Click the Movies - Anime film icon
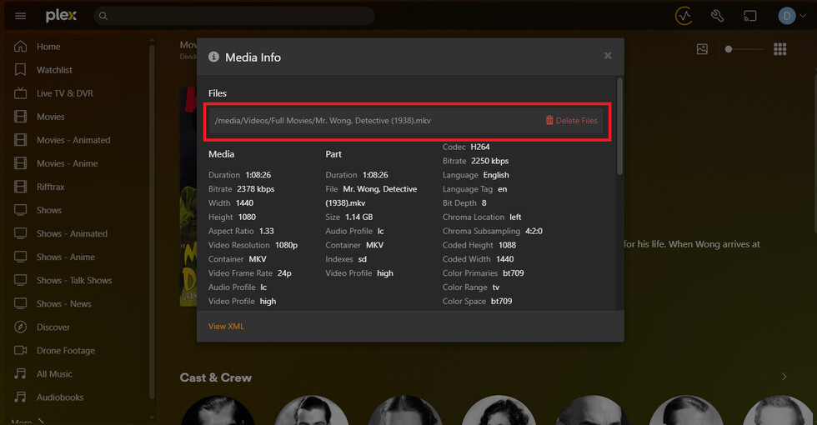 pyautogui.click(x=20, y=163)
